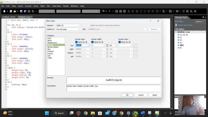The width and height of the screenshot is (208, 117).
Task: Click the screen recorder taskbar icon
Action: tap(78, 113)
